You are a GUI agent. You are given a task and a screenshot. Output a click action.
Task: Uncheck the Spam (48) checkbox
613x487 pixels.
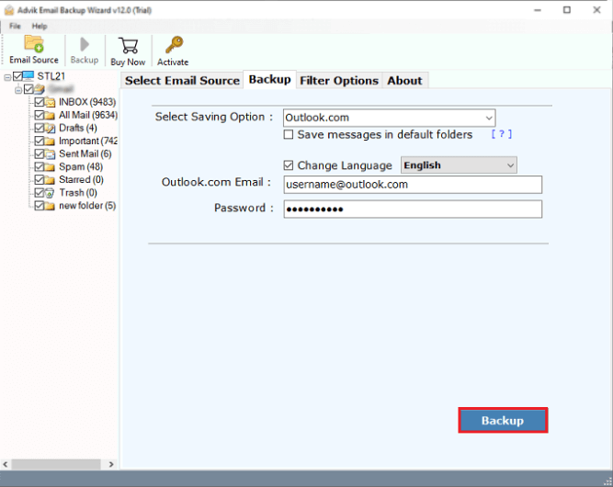pyautogui.click(x=40, y=166)
